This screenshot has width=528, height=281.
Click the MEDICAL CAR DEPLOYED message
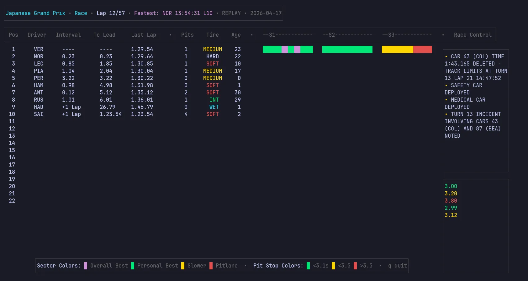(465, 103)
